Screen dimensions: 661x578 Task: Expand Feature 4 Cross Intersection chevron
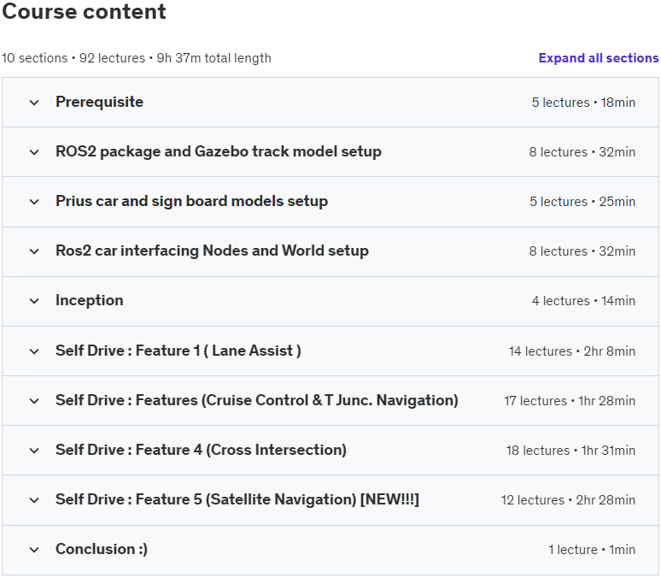(34, 451)
